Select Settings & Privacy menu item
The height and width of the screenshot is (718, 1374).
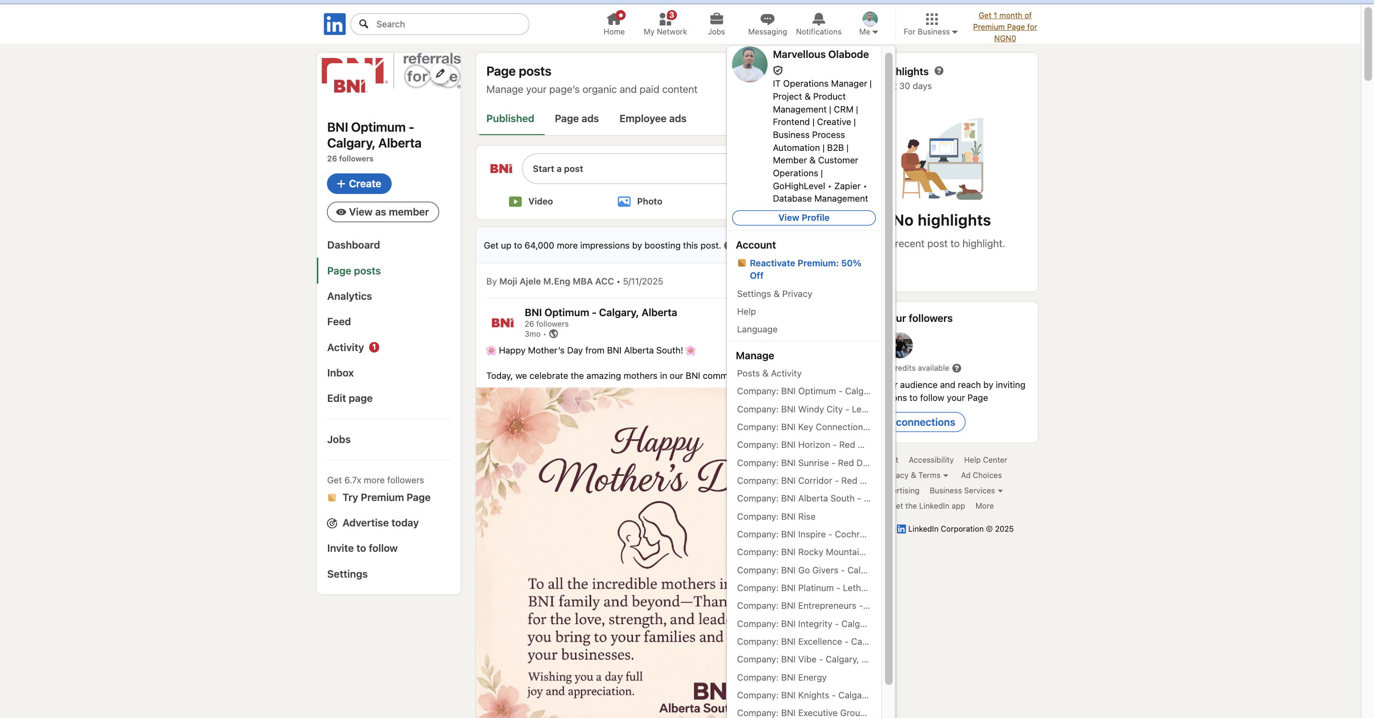[x=774, y=294]
